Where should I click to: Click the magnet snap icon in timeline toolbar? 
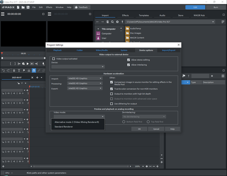34,70
